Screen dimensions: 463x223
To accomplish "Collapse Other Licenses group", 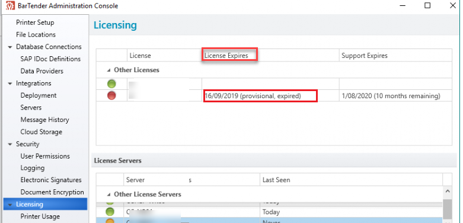I will tap(108, 70).
